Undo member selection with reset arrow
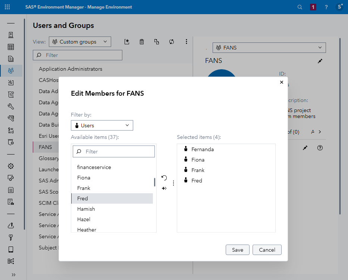The height and width of the screenshot is (280, 348). click(x=164, y=178)
